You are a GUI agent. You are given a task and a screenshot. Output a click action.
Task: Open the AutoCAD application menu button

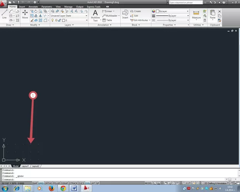3,3
